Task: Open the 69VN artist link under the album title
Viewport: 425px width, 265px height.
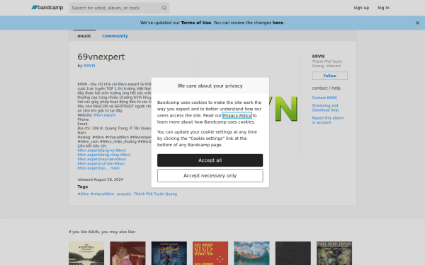Action: click(89, 66)
